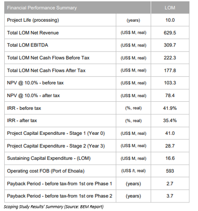This screenshot has width=198, height=211.
Task: Select the LOM column header
Action: [x=170, y=8]
